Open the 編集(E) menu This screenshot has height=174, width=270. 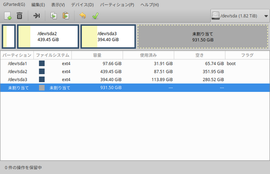point(38,5)
